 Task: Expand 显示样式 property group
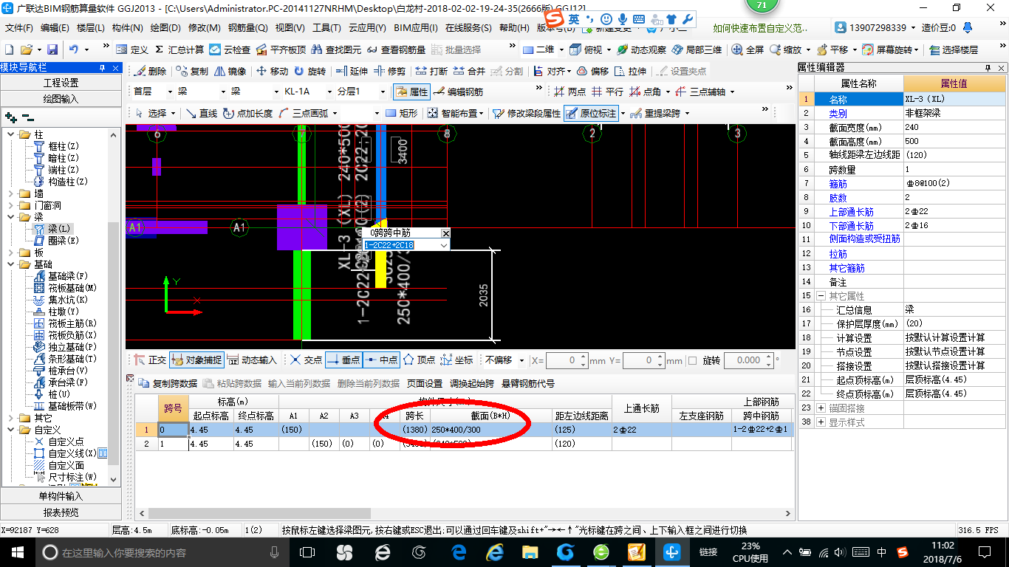[821, 422]
